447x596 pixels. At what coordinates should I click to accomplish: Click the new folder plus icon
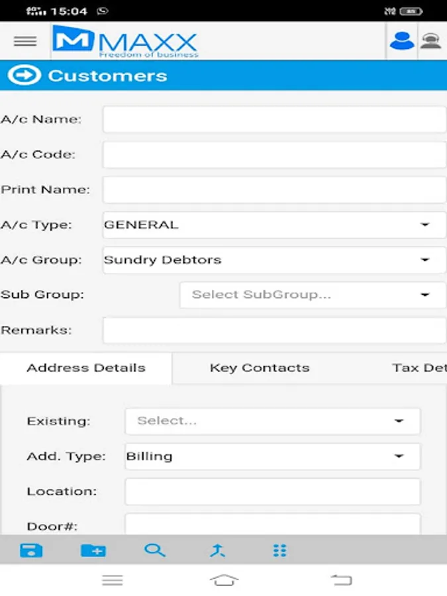coord(93,550)
